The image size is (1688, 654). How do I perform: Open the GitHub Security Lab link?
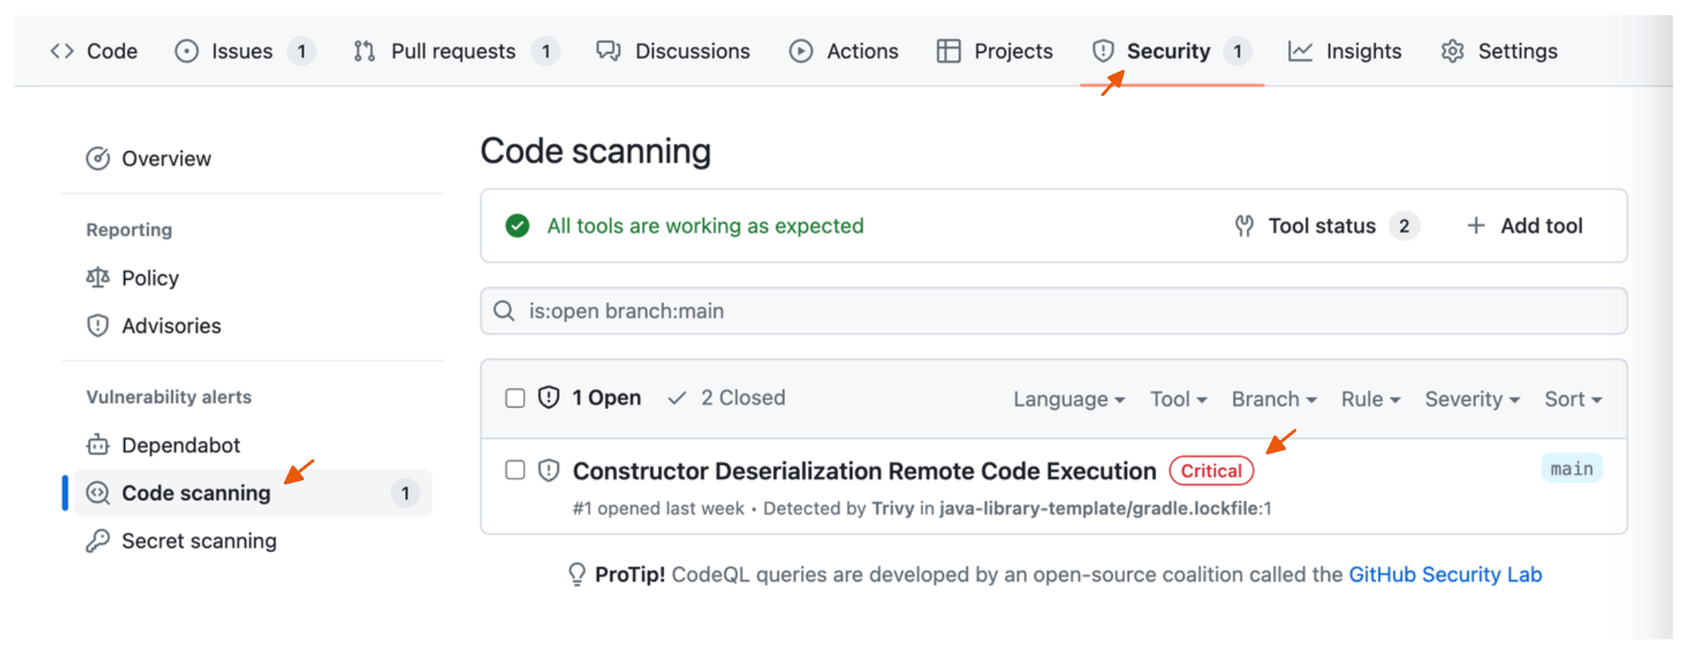1444,575
